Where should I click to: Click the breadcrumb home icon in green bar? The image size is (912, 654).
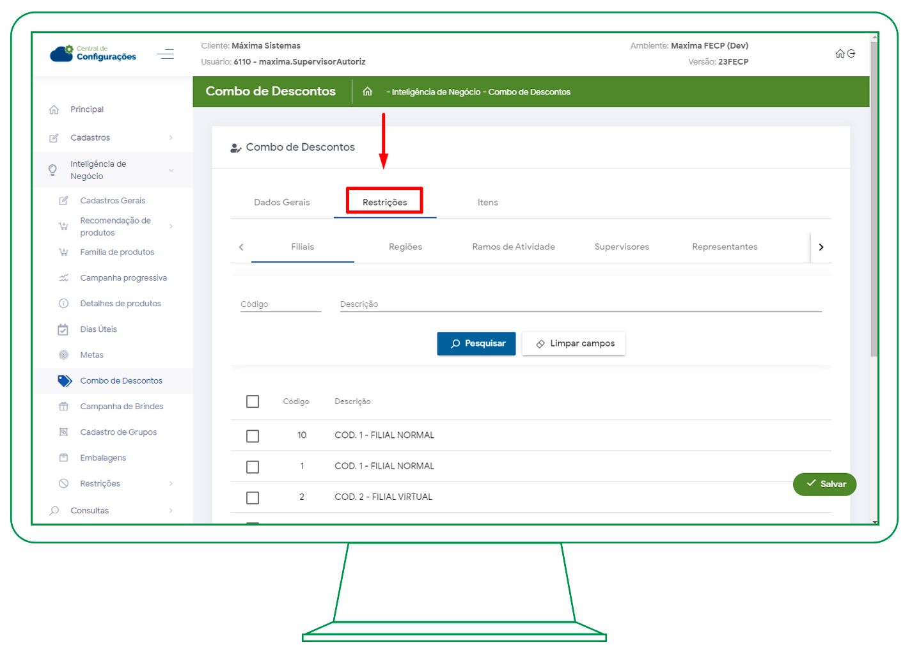(367, 91)
